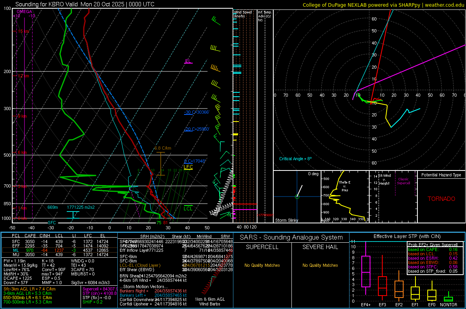This screenshot has width=466, height=309.
Task: Click the green LCL level marker
Action: coord(188,208)
